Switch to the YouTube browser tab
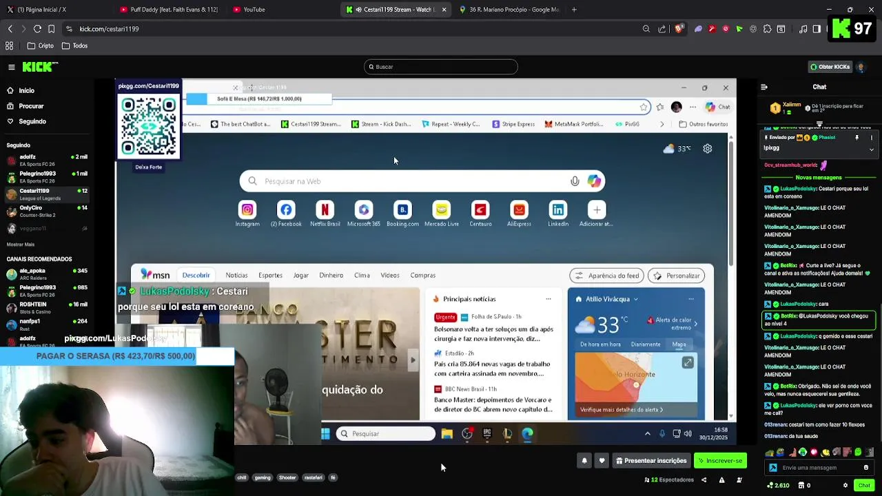The width and height of the screenshot is (882, 496). 283,10
